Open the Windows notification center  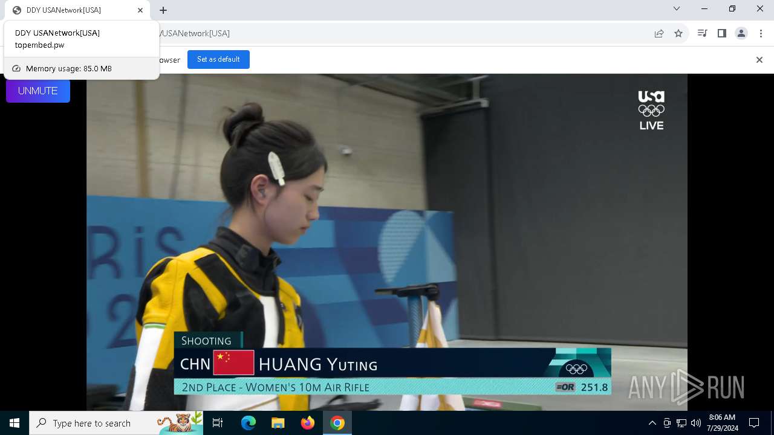coord(754,423)
